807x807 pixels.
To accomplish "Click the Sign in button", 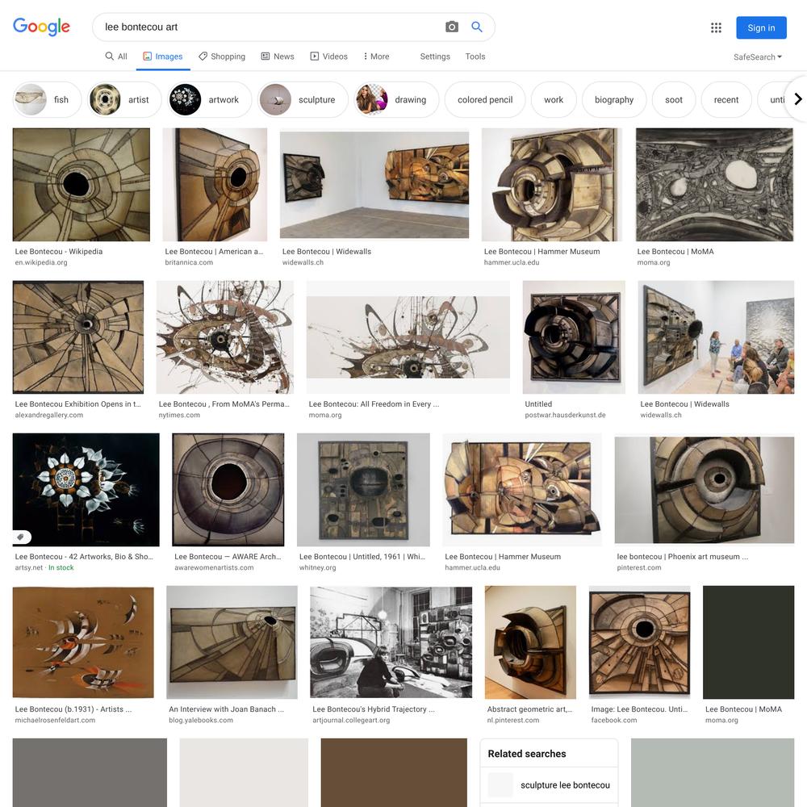I will [761, 27].
